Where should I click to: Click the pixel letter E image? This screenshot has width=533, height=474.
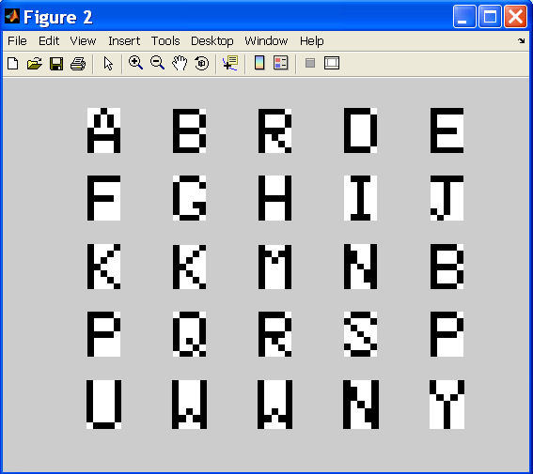[x=447, y=130]
